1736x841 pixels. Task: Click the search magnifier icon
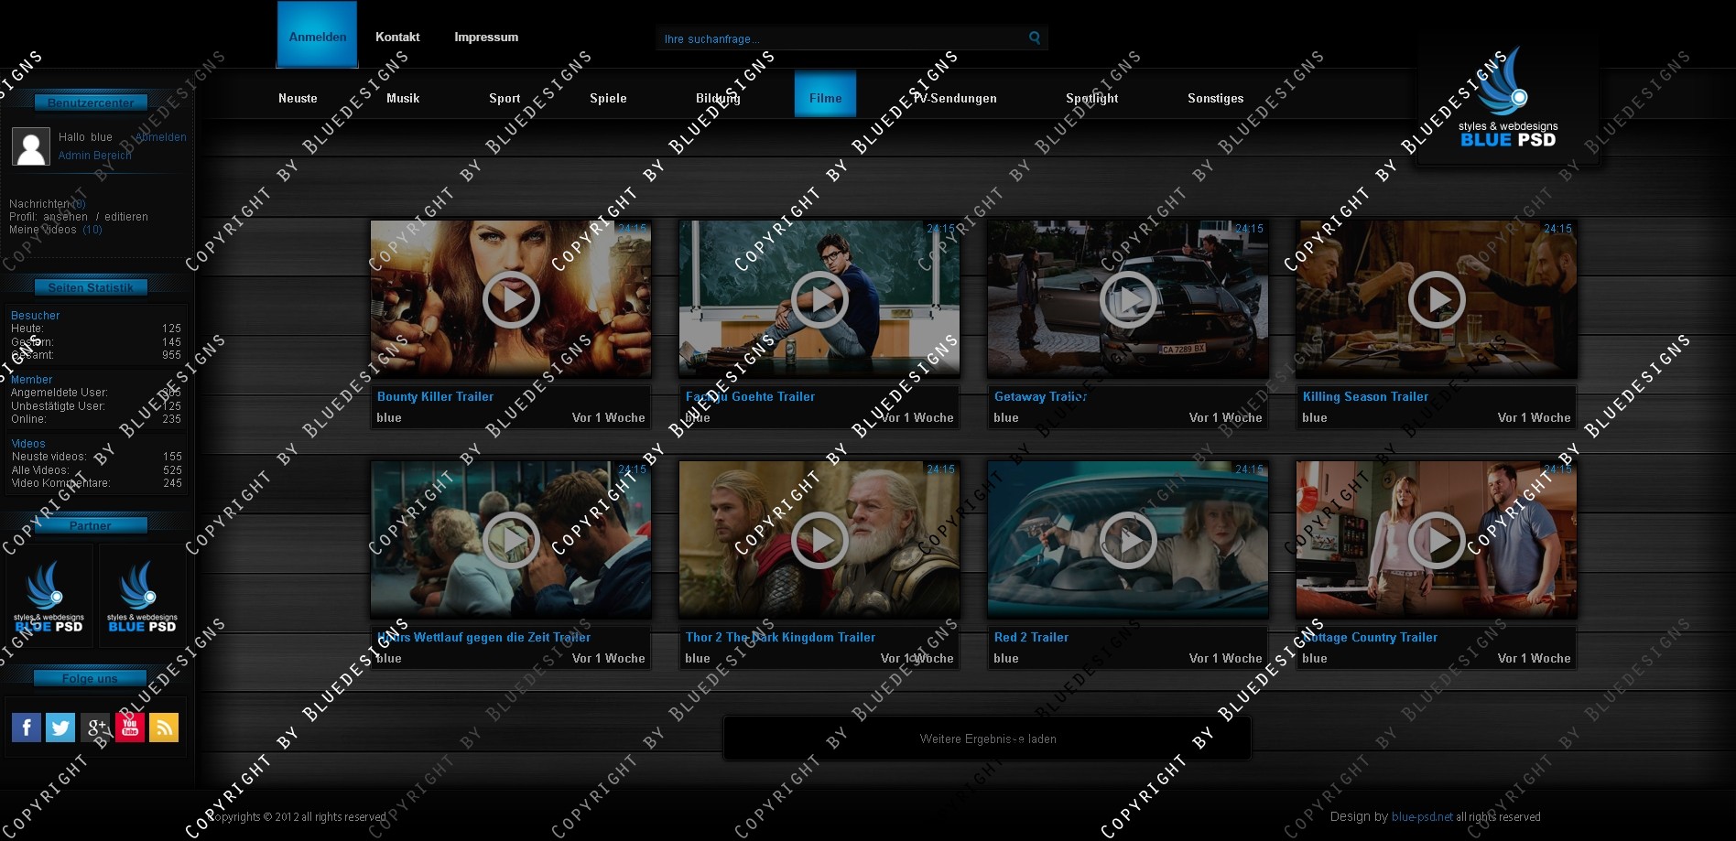1035,38
